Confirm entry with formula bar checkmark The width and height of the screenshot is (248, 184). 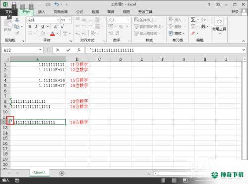[68, 50]
